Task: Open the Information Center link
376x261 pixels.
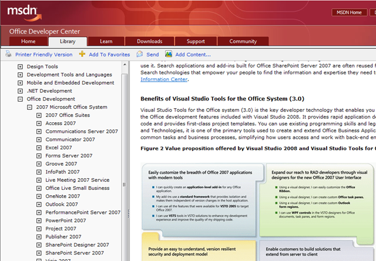Action: [x=164, y=79]
